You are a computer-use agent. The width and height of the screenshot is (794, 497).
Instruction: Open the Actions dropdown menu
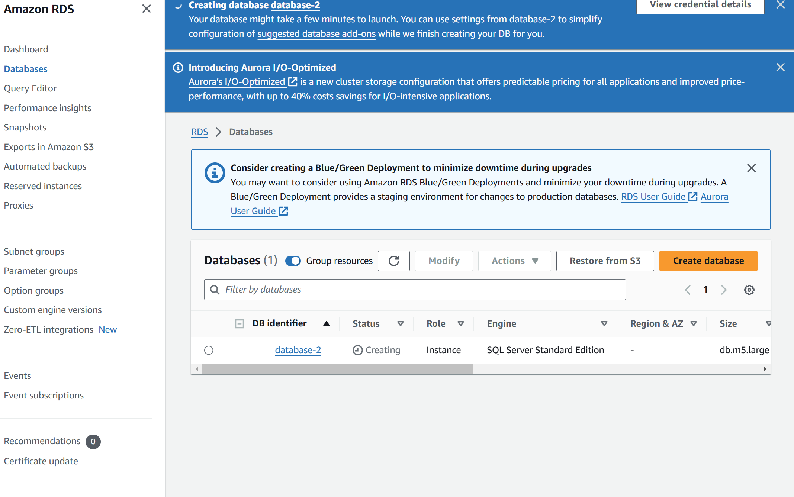pyautogui.click(x=515, y=261)
